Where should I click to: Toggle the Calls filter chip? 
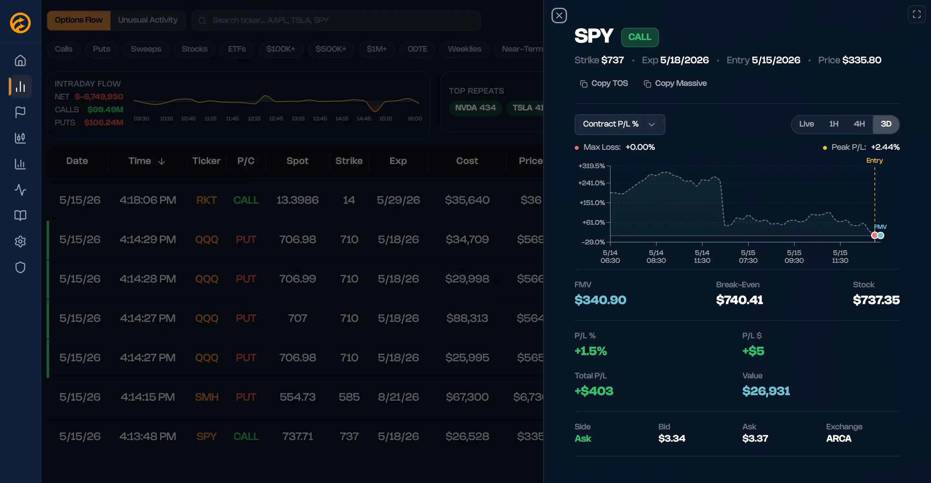pos(64,49)
